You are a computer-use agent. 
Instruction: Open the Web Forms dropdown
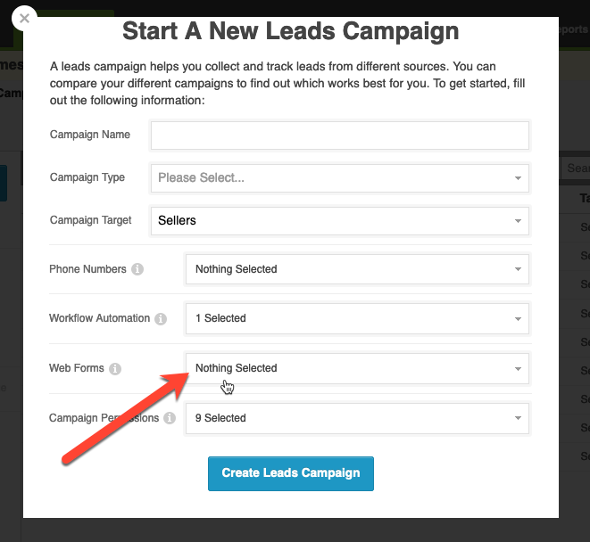[x=357, y=368]
